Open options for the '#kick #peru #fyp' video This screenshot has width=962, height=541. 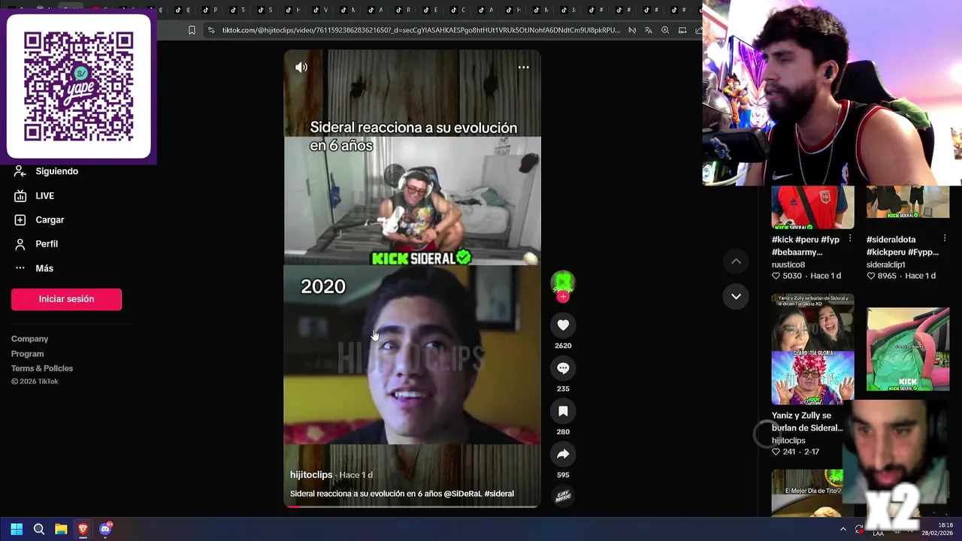pyautogui.click(x=850, y=239)
